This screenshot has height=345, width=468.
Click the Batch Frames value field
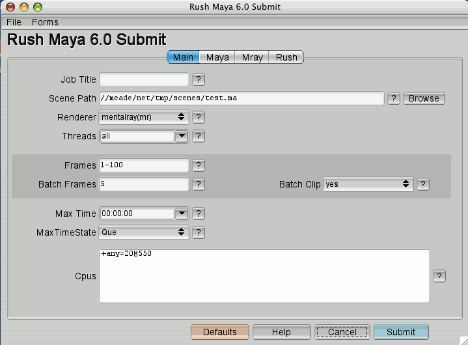click(144, 184)
